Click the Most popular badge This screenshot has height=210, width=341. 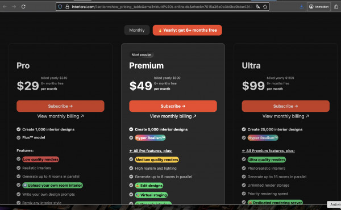(142, 54)
